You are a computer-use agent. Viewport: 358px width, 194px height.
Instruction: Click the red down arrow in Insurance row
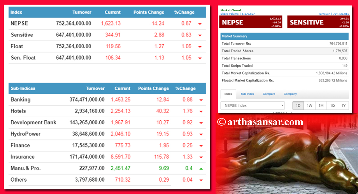[201, 157]
